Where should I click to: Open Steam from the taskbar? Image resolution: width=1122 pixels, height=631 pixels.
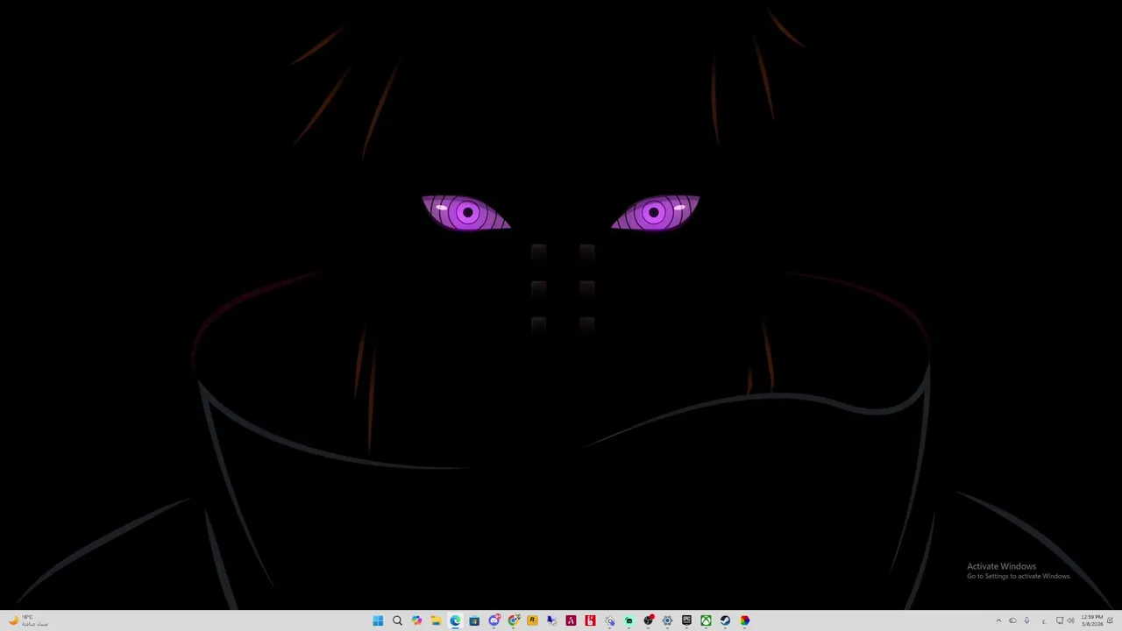click(725, 620)
